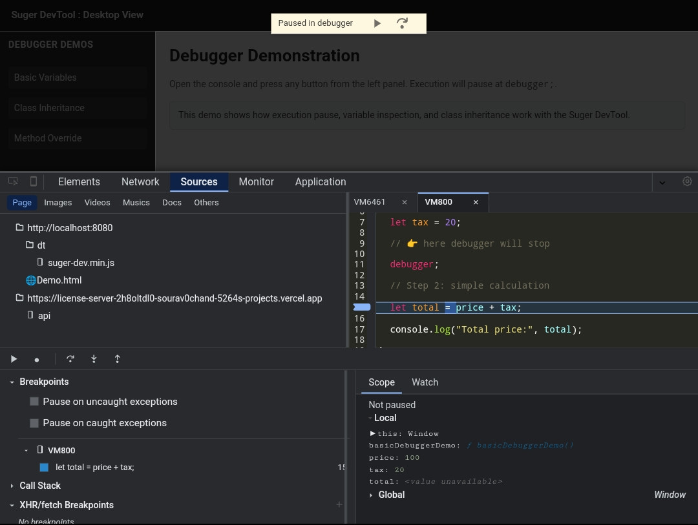Place cursor on the console.log code line
698x525 pixels.
pyautogui.click(x=485, y=329)
